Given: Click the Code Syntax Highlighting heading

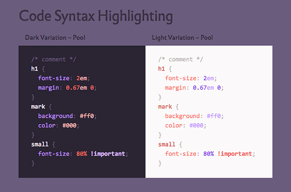Looking at the screenshot, I should click(96, 16).
